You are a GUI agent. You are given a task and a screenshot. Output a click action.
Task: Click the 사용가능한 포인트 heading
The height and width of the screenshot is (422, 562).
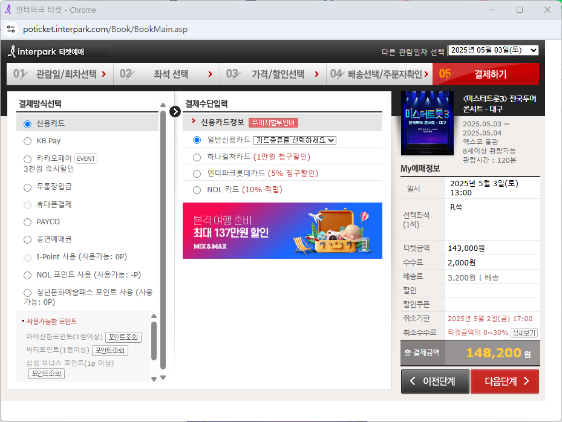(x=51, y=321)
